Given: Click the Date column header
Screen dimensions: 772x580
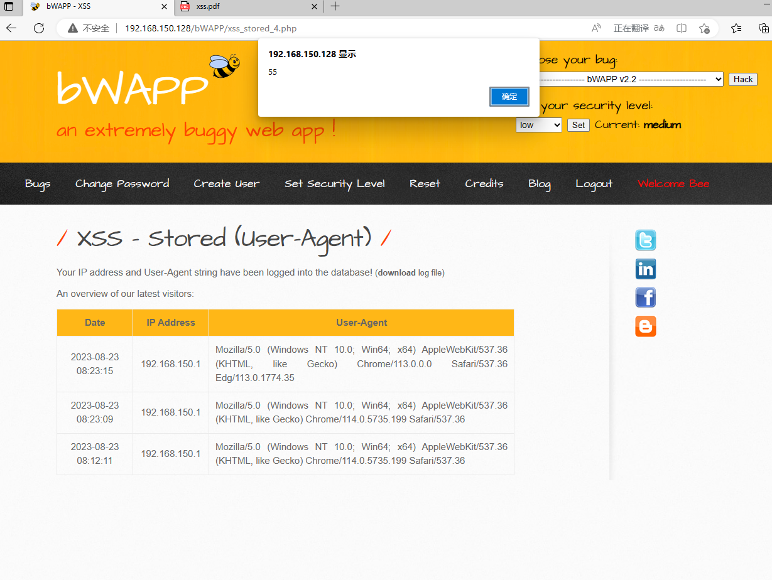Looking at the screenshot, I should pos(95,323).
